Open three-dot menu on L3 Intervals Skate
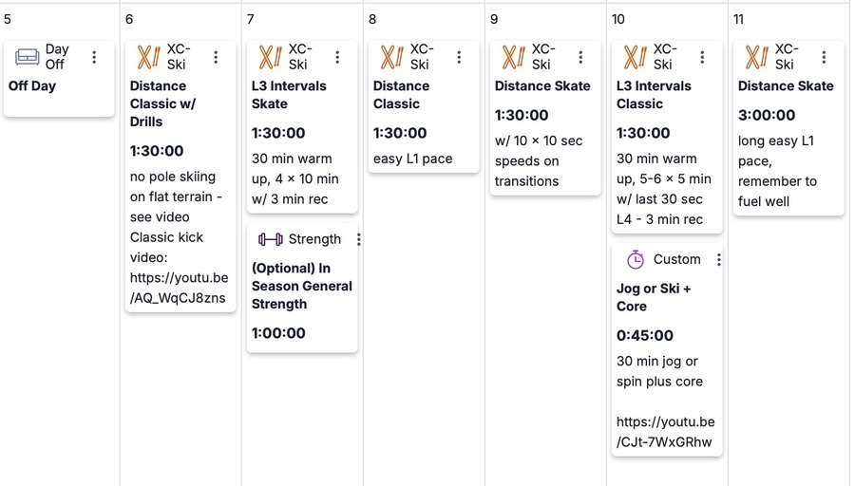 pos(337,57)
